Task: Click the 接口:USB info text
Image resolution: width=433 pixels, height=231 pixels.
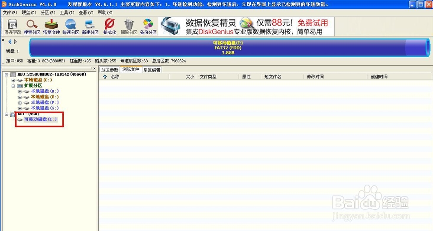Action: (x=15, y=61)
